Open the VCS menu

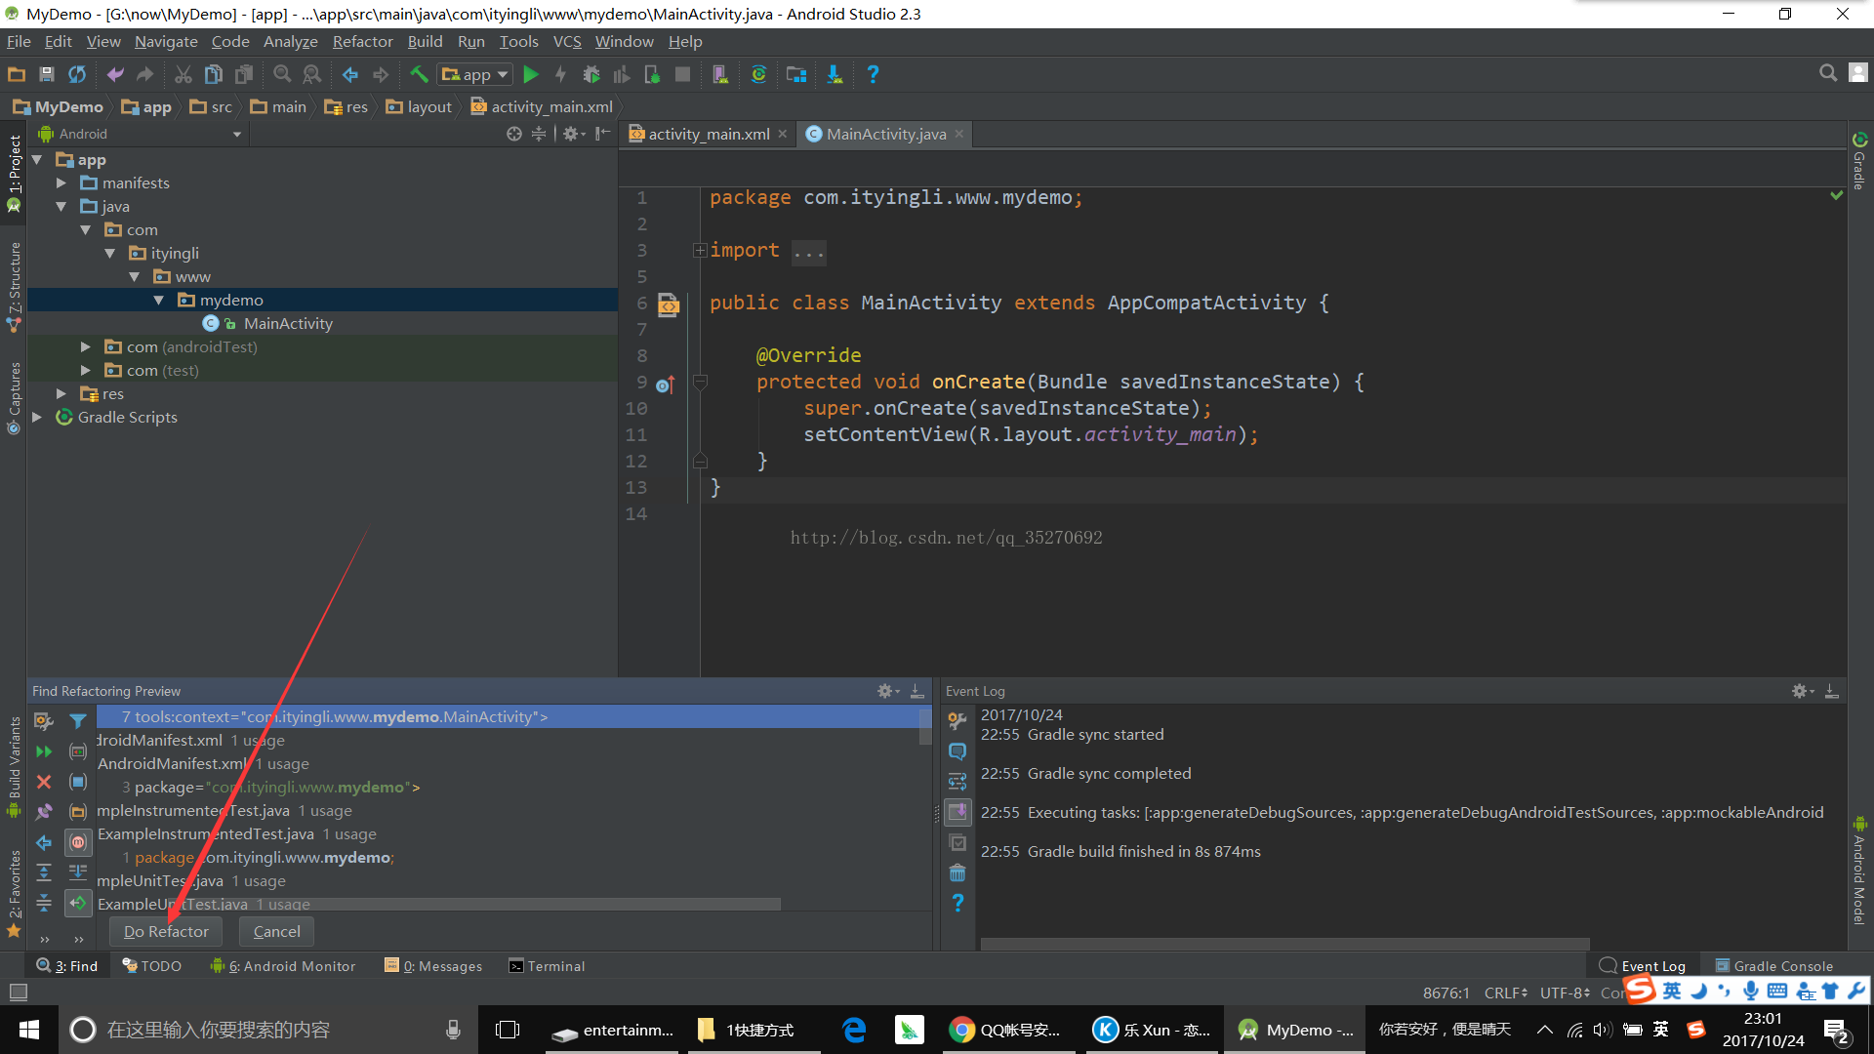tap(567, 41)
